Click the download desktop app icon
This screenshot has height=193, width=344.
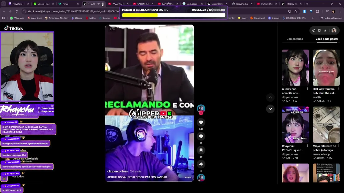coord(325,30)
